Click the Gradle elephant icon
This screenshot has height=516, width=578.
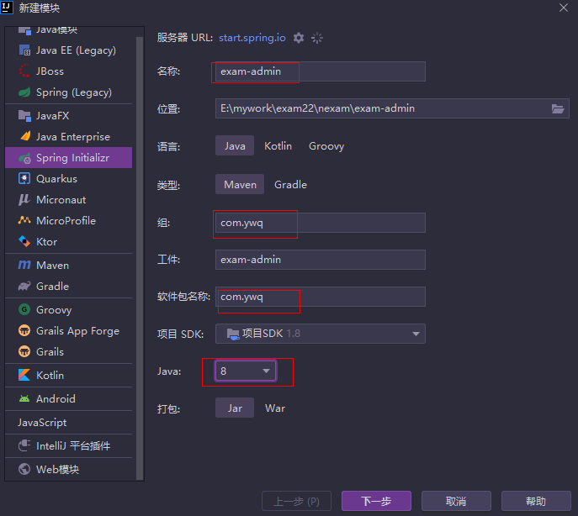pyautogui.click(x=24, y=287)
